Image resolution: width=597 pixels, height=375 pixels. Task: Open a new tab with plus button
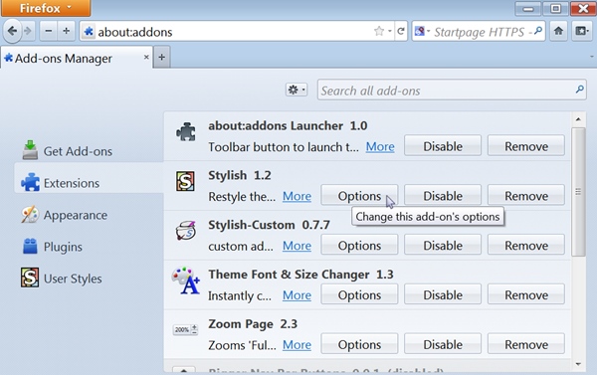click(162, 57)
